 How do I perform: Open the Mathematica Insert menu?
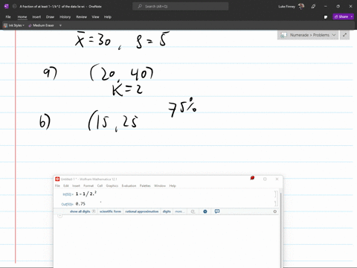tap(76, 185)
